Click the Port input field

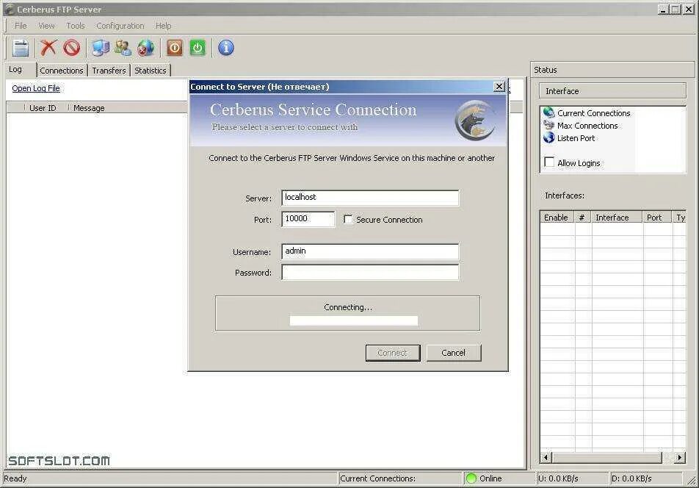coord(308,219)
